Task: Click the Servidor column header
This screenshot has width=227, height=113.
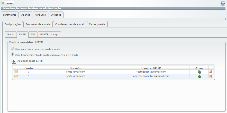Action: tap(76, 68)
